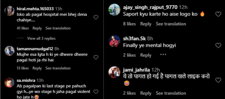Open ajay_singh_rajput_9770 username profile
The width and height of the screenshot is (225, 99).
click(x=150, y=7)
